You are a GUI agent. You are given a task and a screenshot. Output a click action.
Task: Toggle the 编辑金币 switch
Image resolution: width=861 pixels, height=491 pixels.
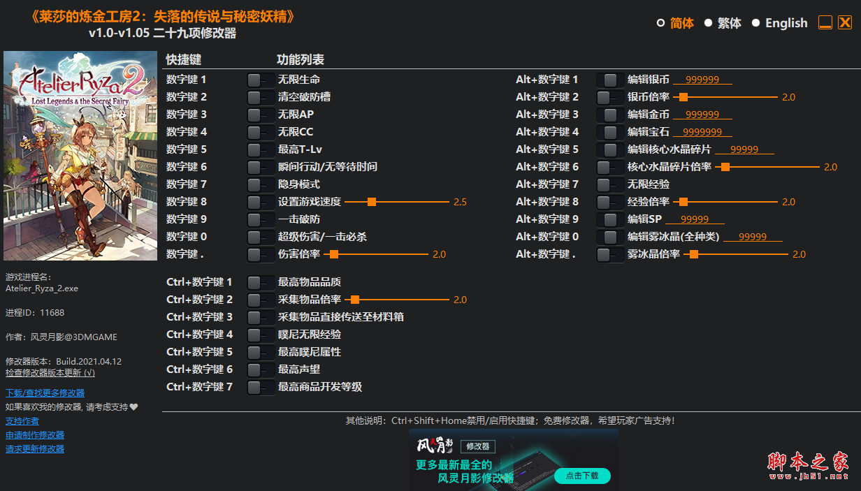click(x=610, y=115)
